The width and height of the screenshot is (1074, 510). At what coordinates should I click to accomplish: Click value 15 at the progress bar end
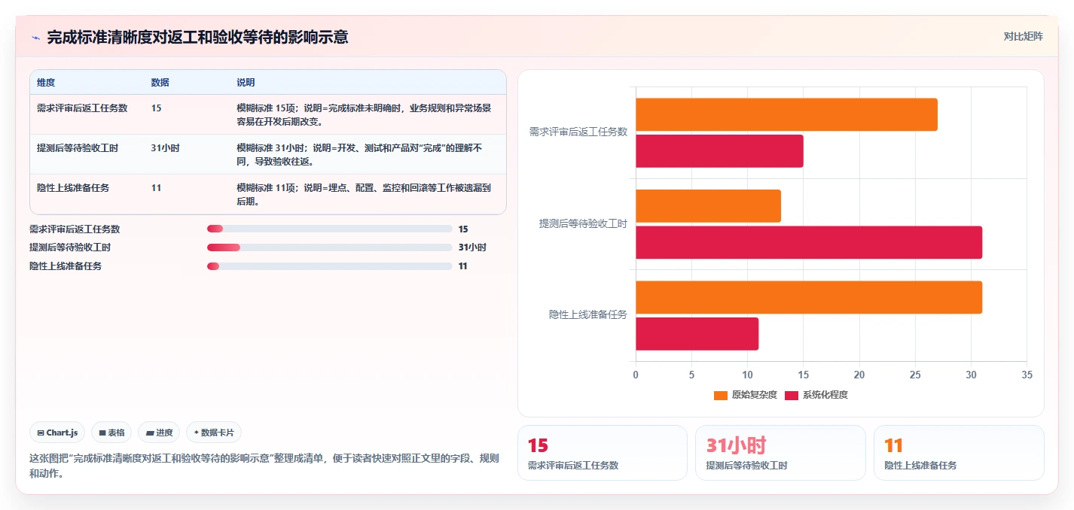point(463,229)
